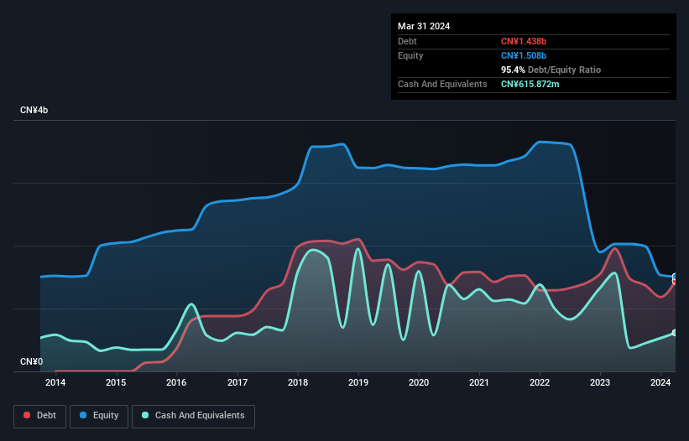Click the CN¥4b y-axis label
Screen dimensions: 689x441
click(34, 110)
